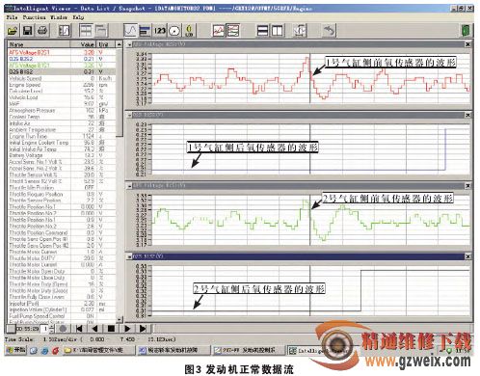Save data with the floppy disk icon
Screen dimensions: 480x376
[28, 31]
